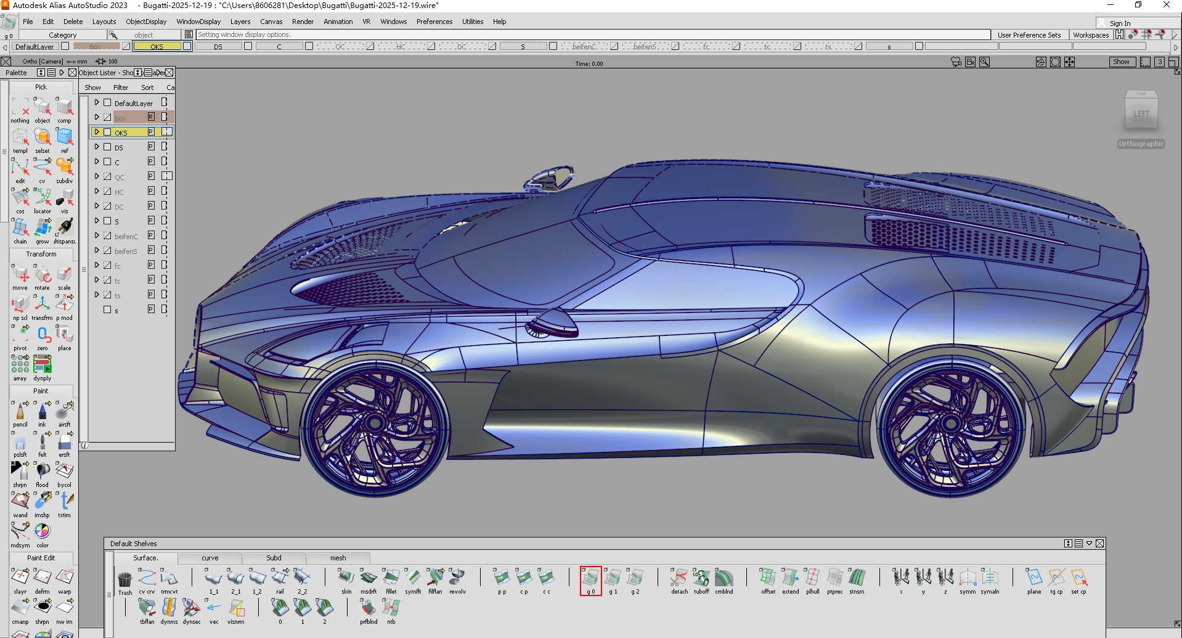Toggle visibility checkbox of the OKS layer

coord(107,132)
